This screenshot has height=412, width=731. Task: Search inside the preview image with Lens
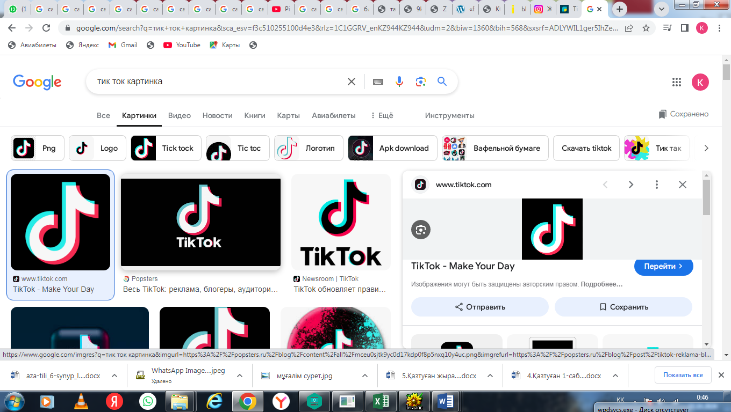pos(421,230)
